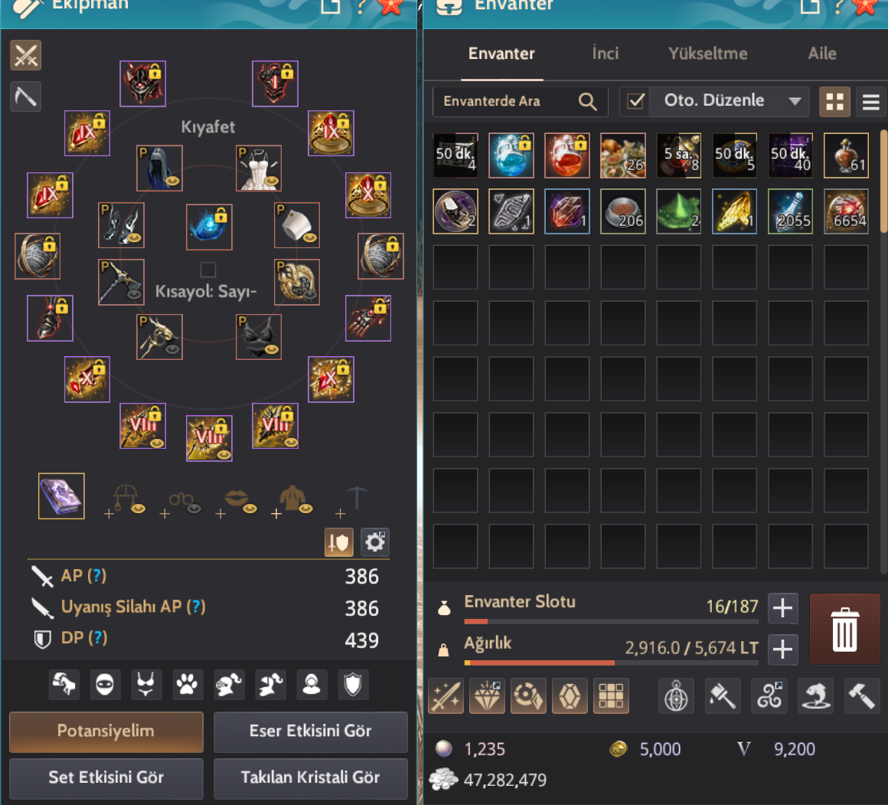Image resolution: width=888 pixels, height=805 pixels.
Task: Switch to list view layout icon
Action: pos(871,102)
